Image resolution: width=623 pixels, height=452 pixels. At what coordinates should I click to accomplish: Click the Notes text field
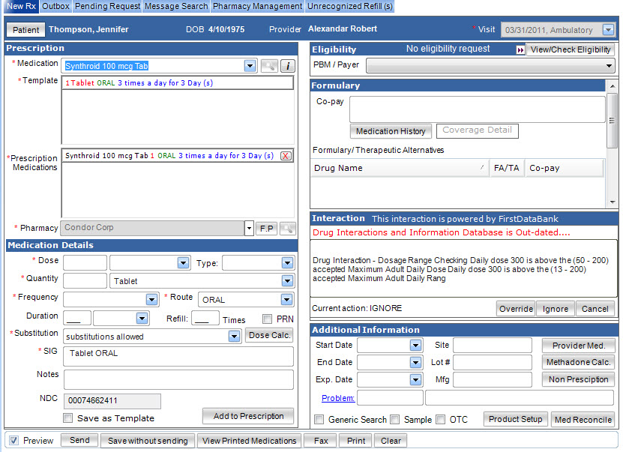(178, 379)
